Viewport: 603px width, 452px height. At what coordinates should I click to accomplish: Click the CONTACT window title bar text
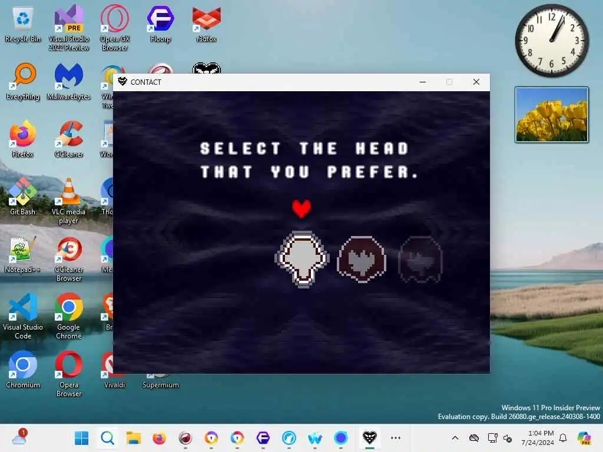(x=146, y=82)
